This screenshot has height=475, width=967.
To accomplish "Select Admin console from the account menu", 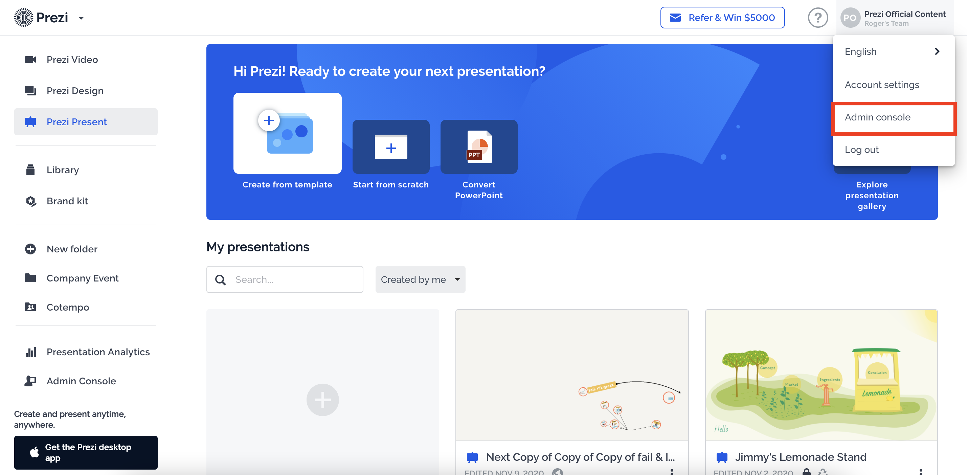I will coord(877,117).
